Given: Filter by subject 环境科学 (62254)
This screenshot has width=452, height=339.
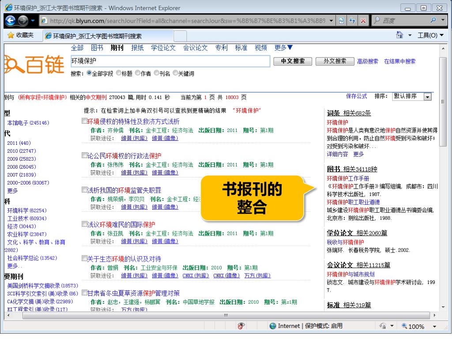Looking at the screenshot, I should click(x=27, y=211).
